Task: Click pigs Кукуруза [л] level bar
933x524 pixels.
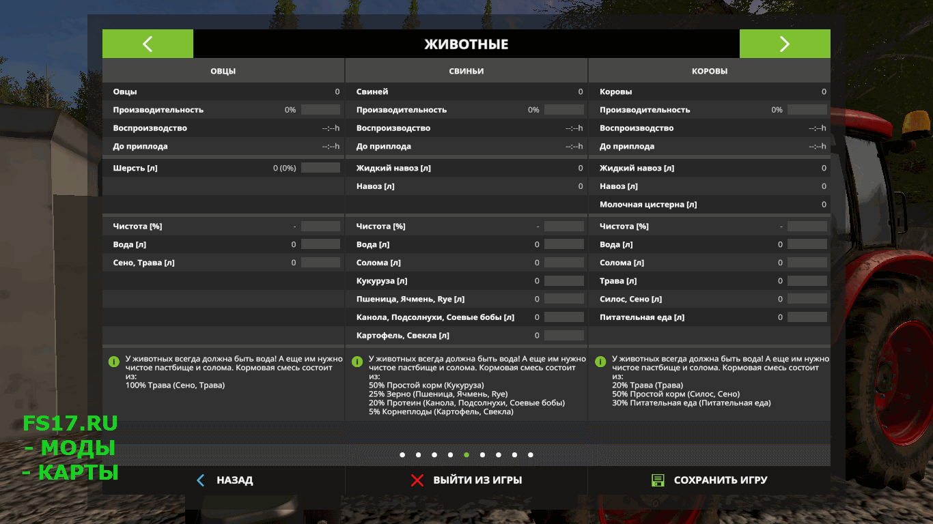Action: click(x=564, y=281)
